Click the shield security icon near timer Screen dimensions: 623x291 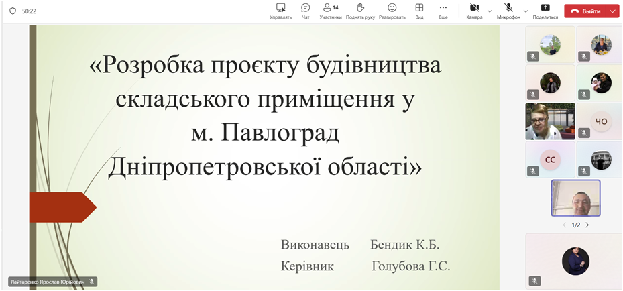click(12, 11)
